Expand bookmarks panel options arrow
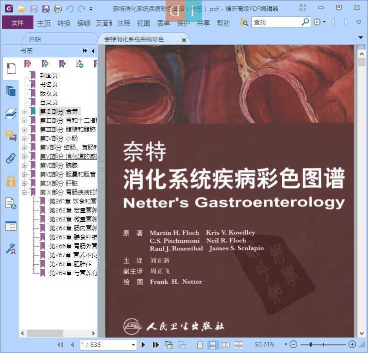Viewport: 368px width, 353px height. pyautogui.click(x=85, y=51)
